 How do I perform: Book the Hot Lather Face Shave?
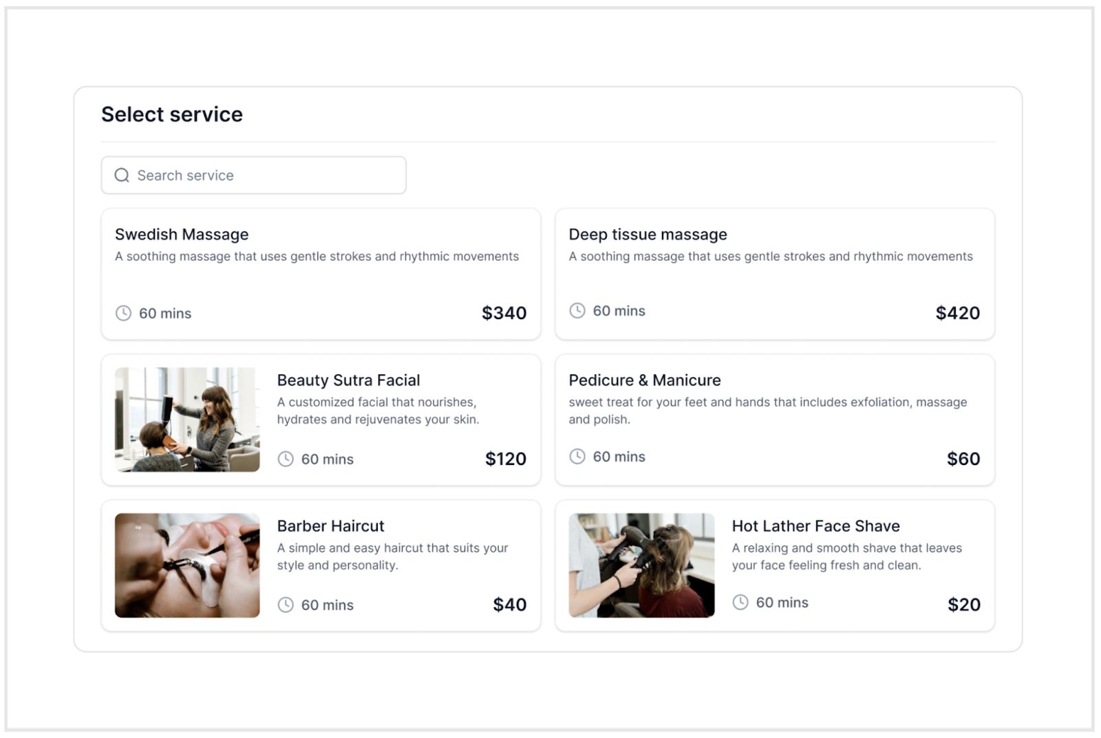(x=775, y=565)
